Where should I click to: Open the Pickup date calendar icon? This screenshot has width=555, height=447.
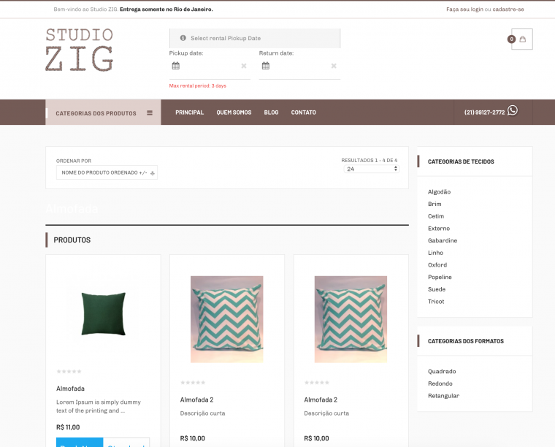[175, 66]
